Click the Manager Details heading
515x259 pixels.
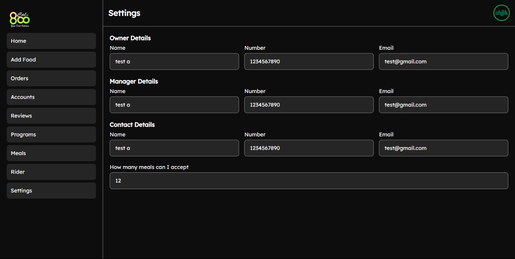coord(134,82)
